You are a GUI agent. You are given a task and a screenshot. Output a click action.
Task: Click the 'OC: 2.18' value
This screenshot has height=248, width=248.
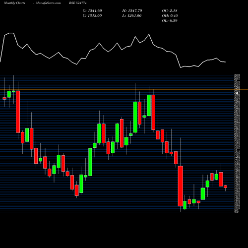coord(170,11)
